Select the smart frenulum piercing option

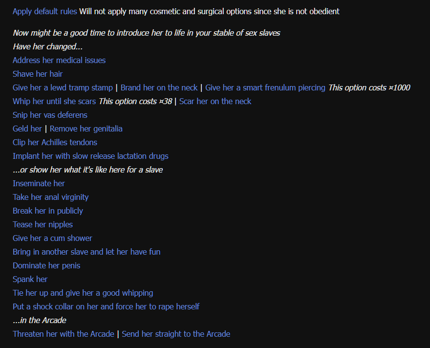click(265, 87)
